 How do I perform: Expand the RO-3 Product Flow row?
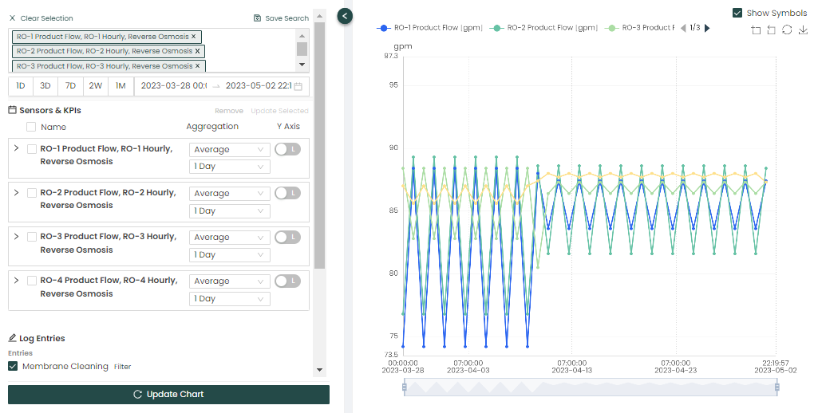coord(17,236)
